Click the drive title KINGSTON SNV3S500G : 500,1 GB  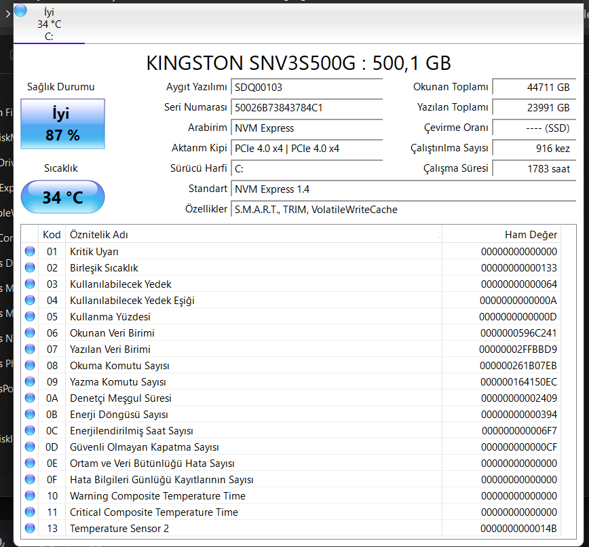coord(299,62)
